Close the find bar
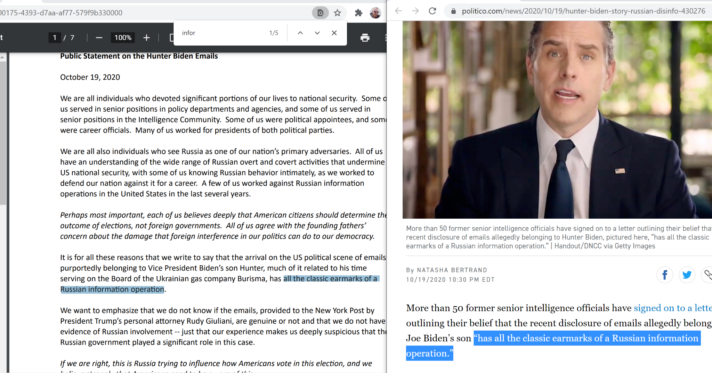This screenshot has width=712, height=373. 334,33
